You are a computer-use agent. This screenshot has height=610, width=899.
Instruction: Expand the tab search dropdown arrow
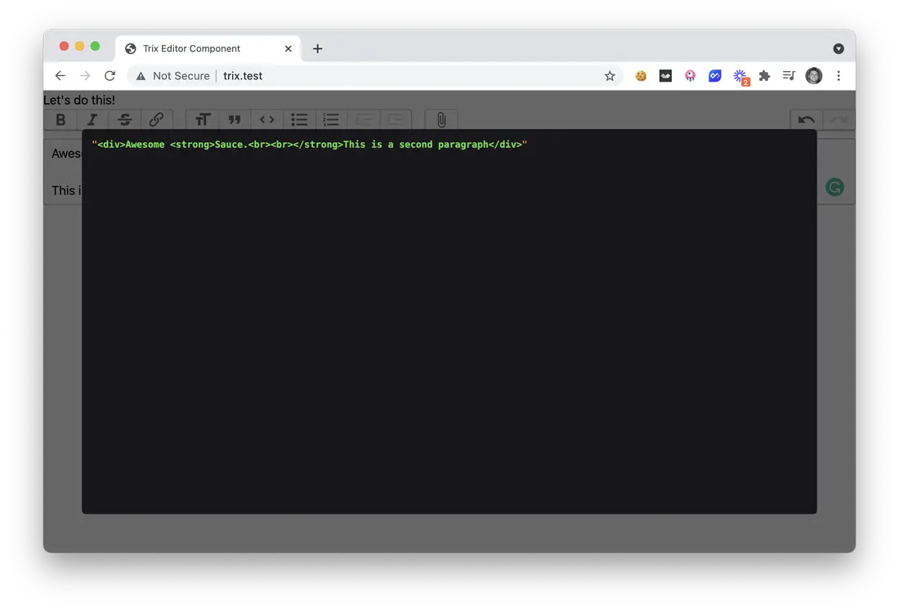(839, 49)
